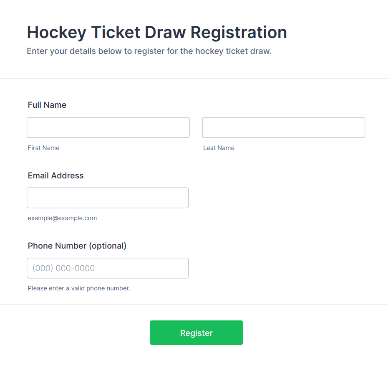Click the First Name input field
The width and height of the screenshot is (388, 366).
tap(108, 127)
